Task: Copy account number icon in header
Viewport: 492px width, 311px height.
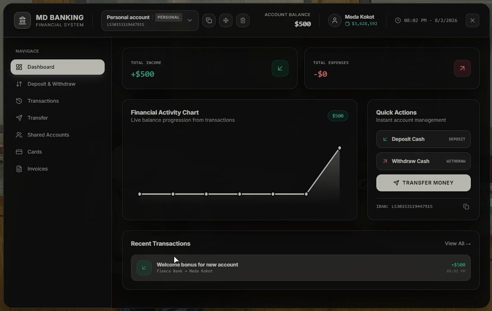Action: pyautogui.click(x=208, y=20)
